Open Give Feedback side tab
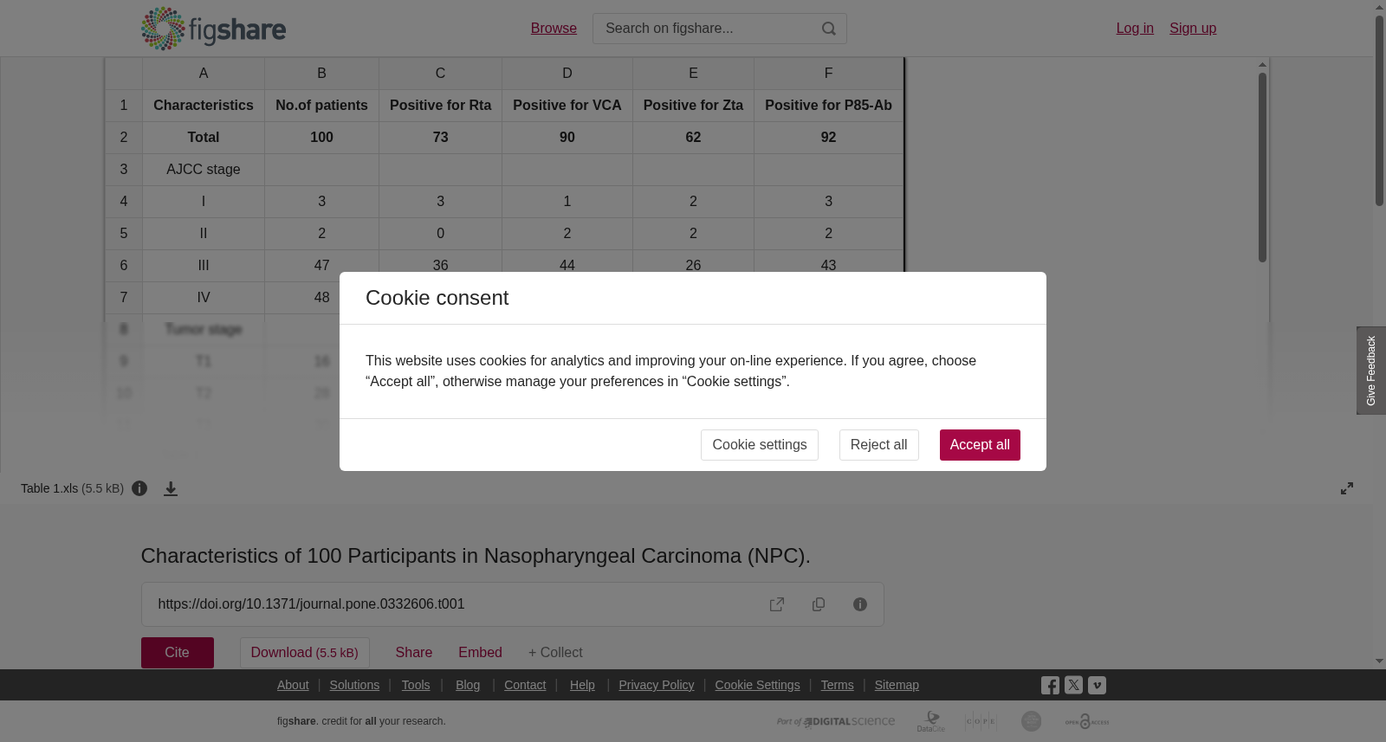This screenshot has height=742, width=1386. click(1371, 371)
